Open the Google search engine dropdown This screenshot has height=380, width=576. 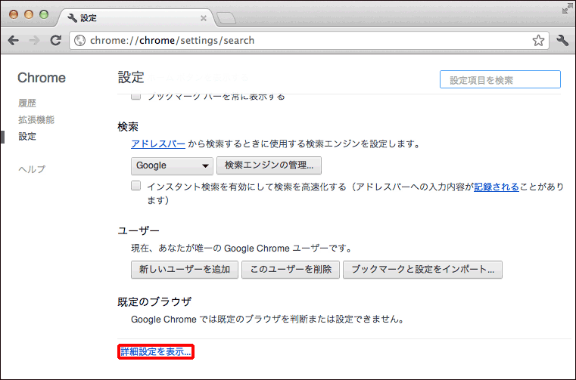(172, 165)
